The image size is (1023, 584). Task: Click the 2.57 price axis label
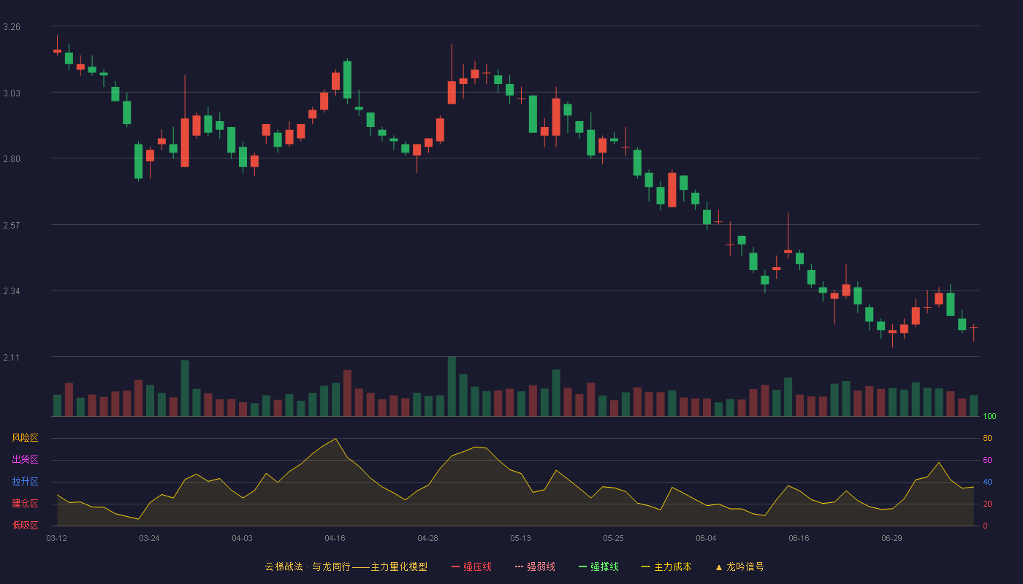(12, 226)
